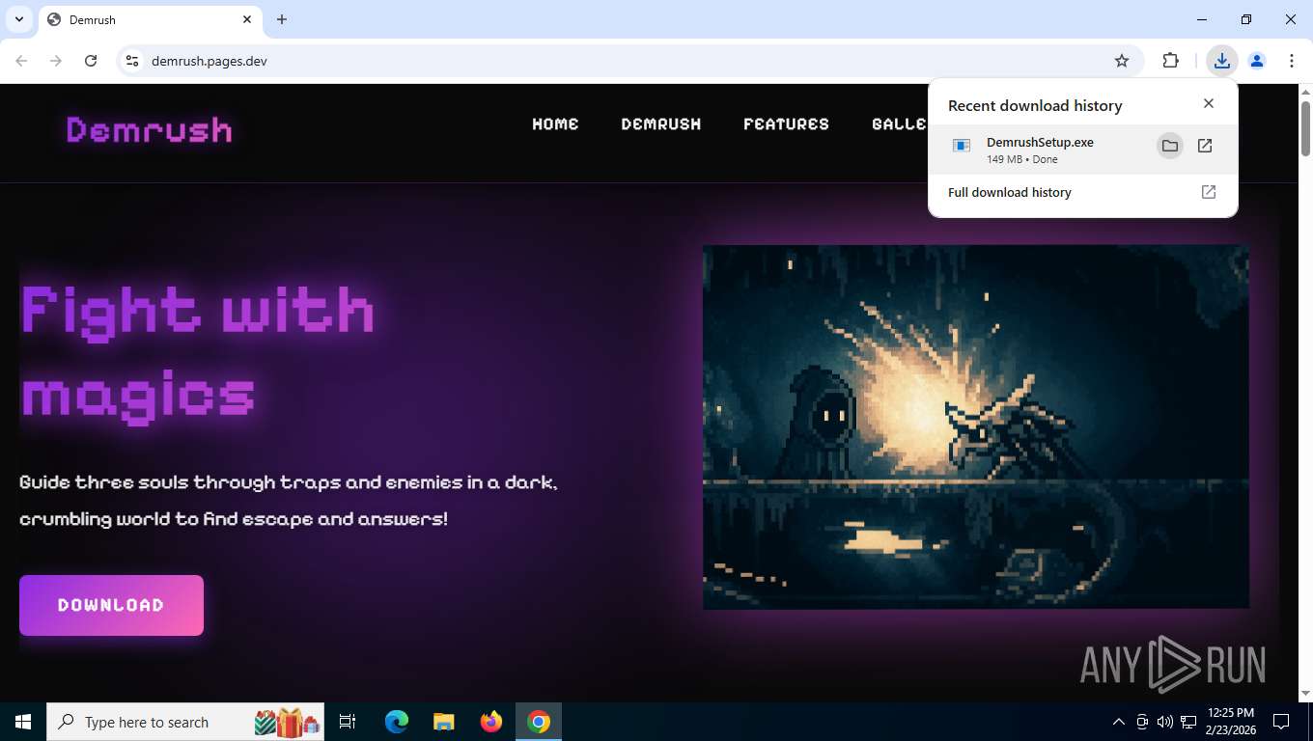Open network status in system tray
Screen dimensions: 1313x741
coord(1187,722)
